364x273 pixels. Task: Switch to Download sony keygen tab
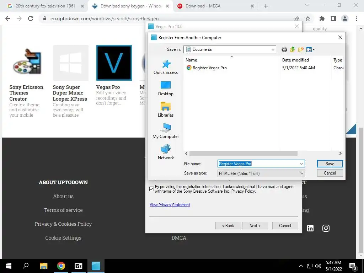[x=131, y=6]
